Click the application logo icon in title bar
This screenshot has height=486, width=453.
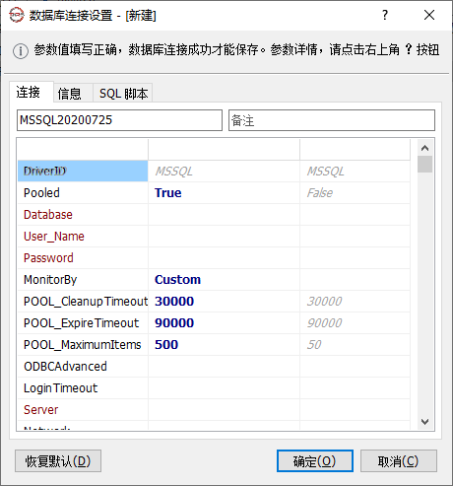tap(17, 15)
